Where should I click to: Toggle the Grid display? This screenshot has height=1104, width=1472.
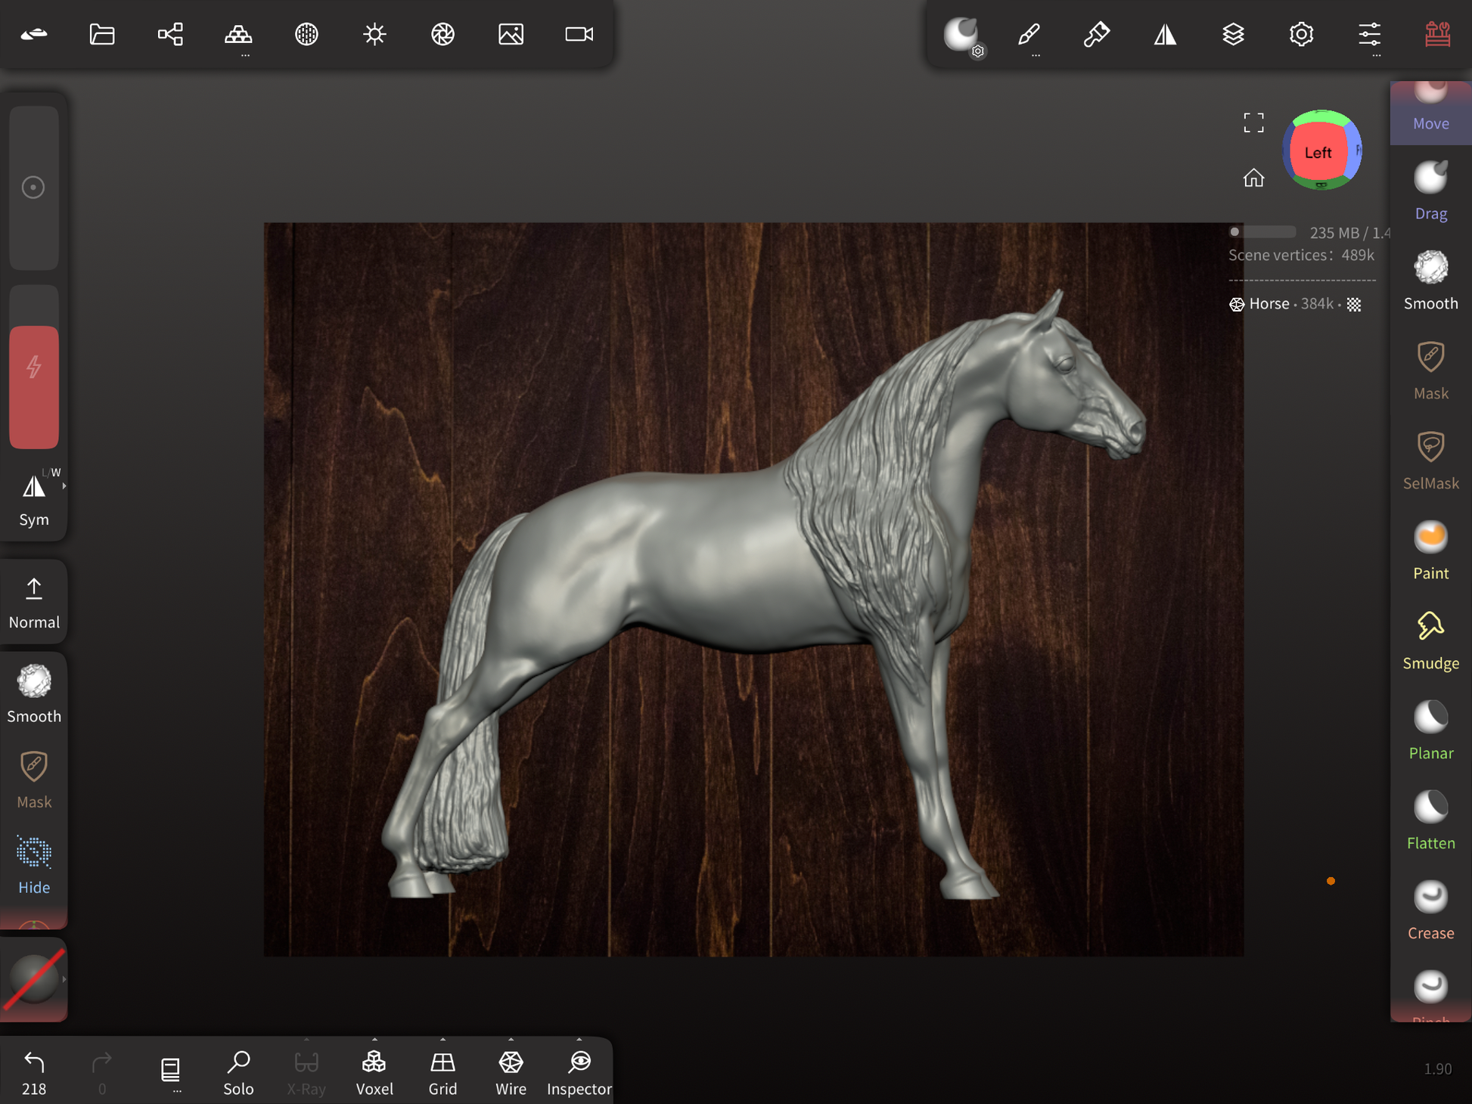pos(443,1071)
